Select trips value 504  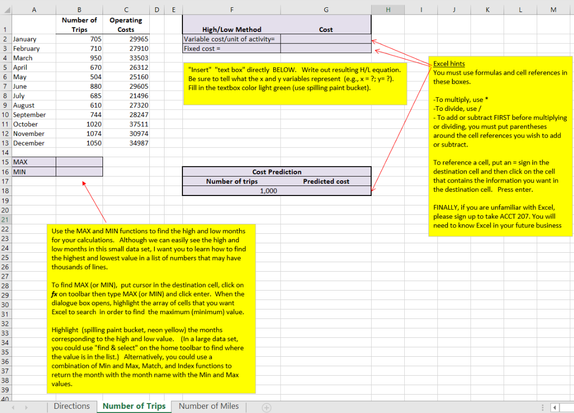click(x=79, y=77)
